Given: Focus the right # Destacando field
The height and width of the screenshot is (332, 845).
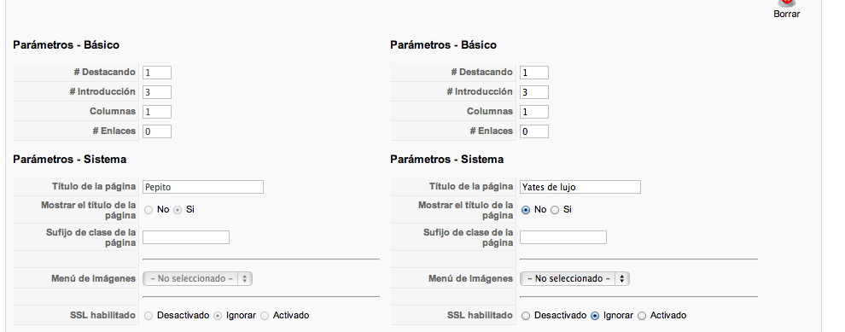Looking at the screenshot, I should tap(534, 73).
